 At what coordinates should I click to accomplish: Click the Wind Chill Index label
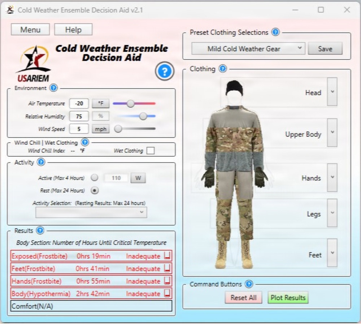47,151
